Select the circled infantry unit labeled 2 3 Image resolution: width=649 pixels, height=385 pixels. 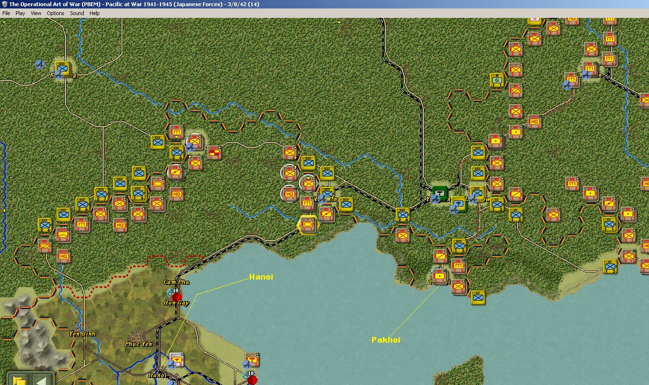[308, 183]
